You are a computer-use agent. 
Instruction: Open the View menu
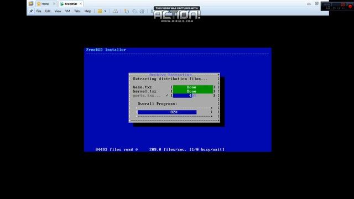click(x=58, y=11)
